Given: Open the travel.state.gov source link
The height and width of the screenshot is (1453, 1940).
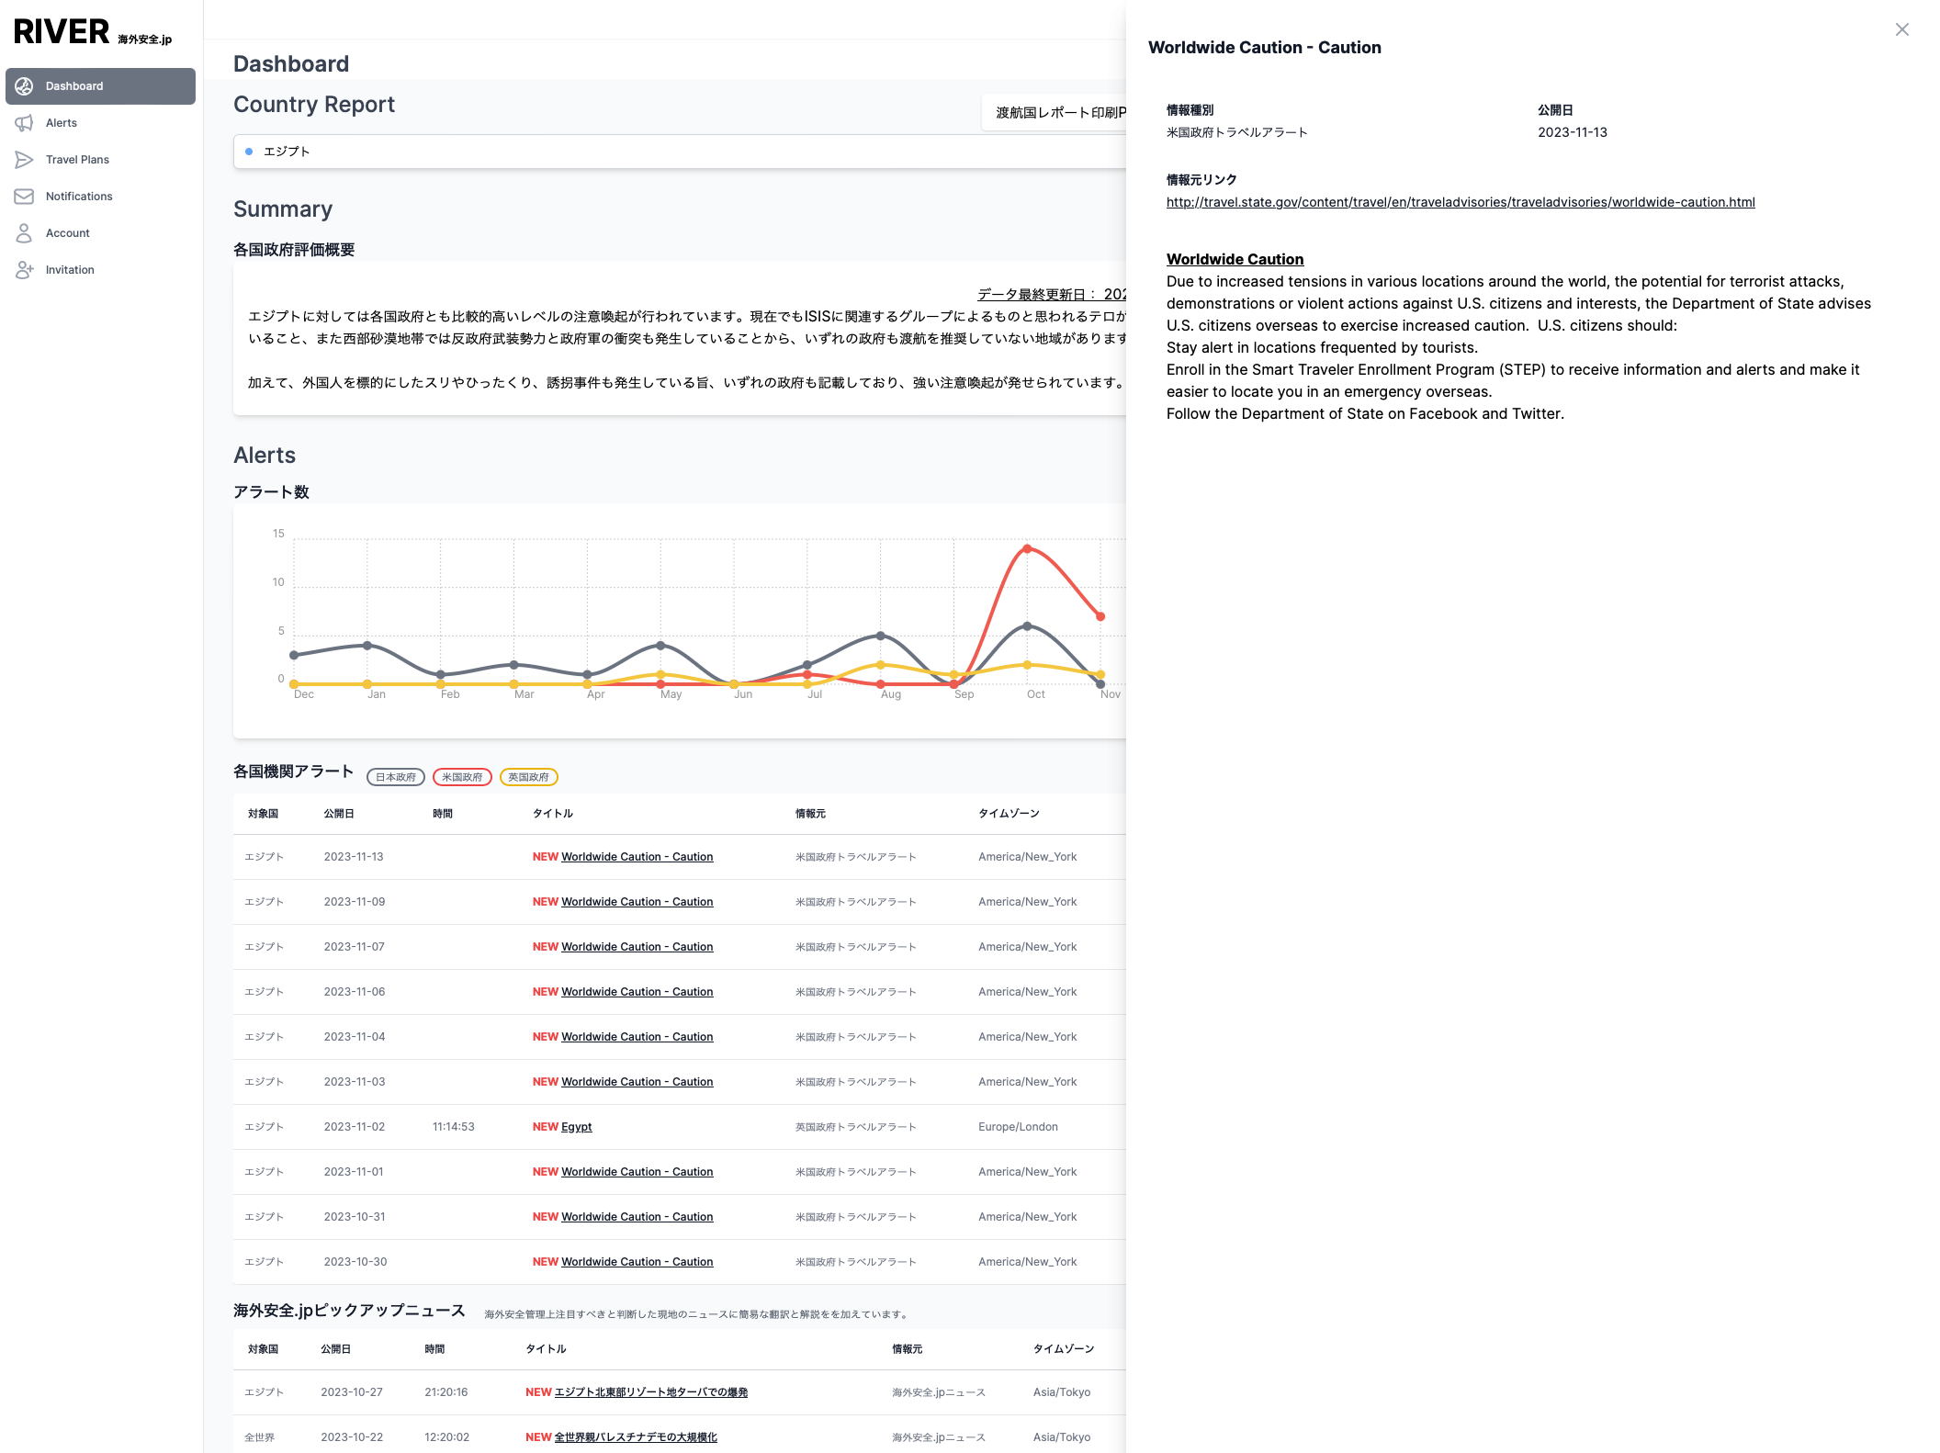Looking at the screenshot, I should click(x=1461, y=202).
